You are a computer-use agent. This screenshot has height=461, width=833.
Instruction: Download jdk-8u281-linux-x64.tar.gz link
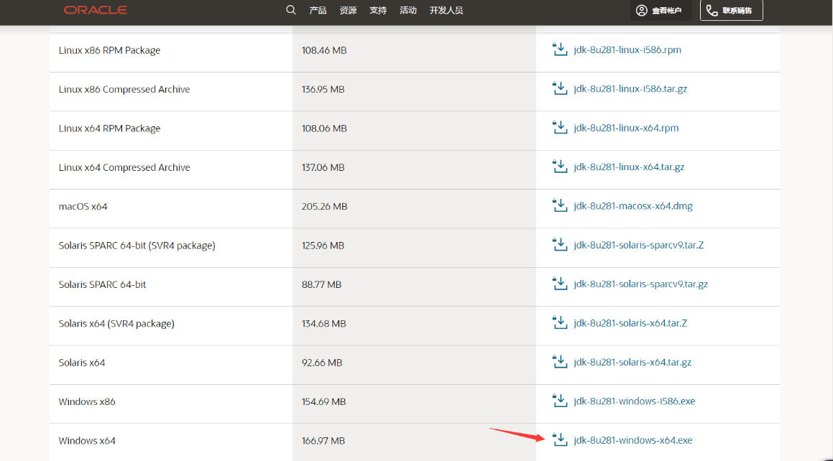tap(629, 167)
